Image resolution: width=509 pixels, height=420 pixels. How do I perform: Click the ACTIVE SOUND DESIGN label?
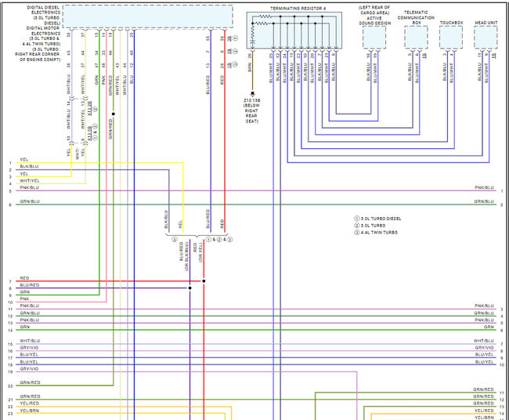[x=374, y=21]
